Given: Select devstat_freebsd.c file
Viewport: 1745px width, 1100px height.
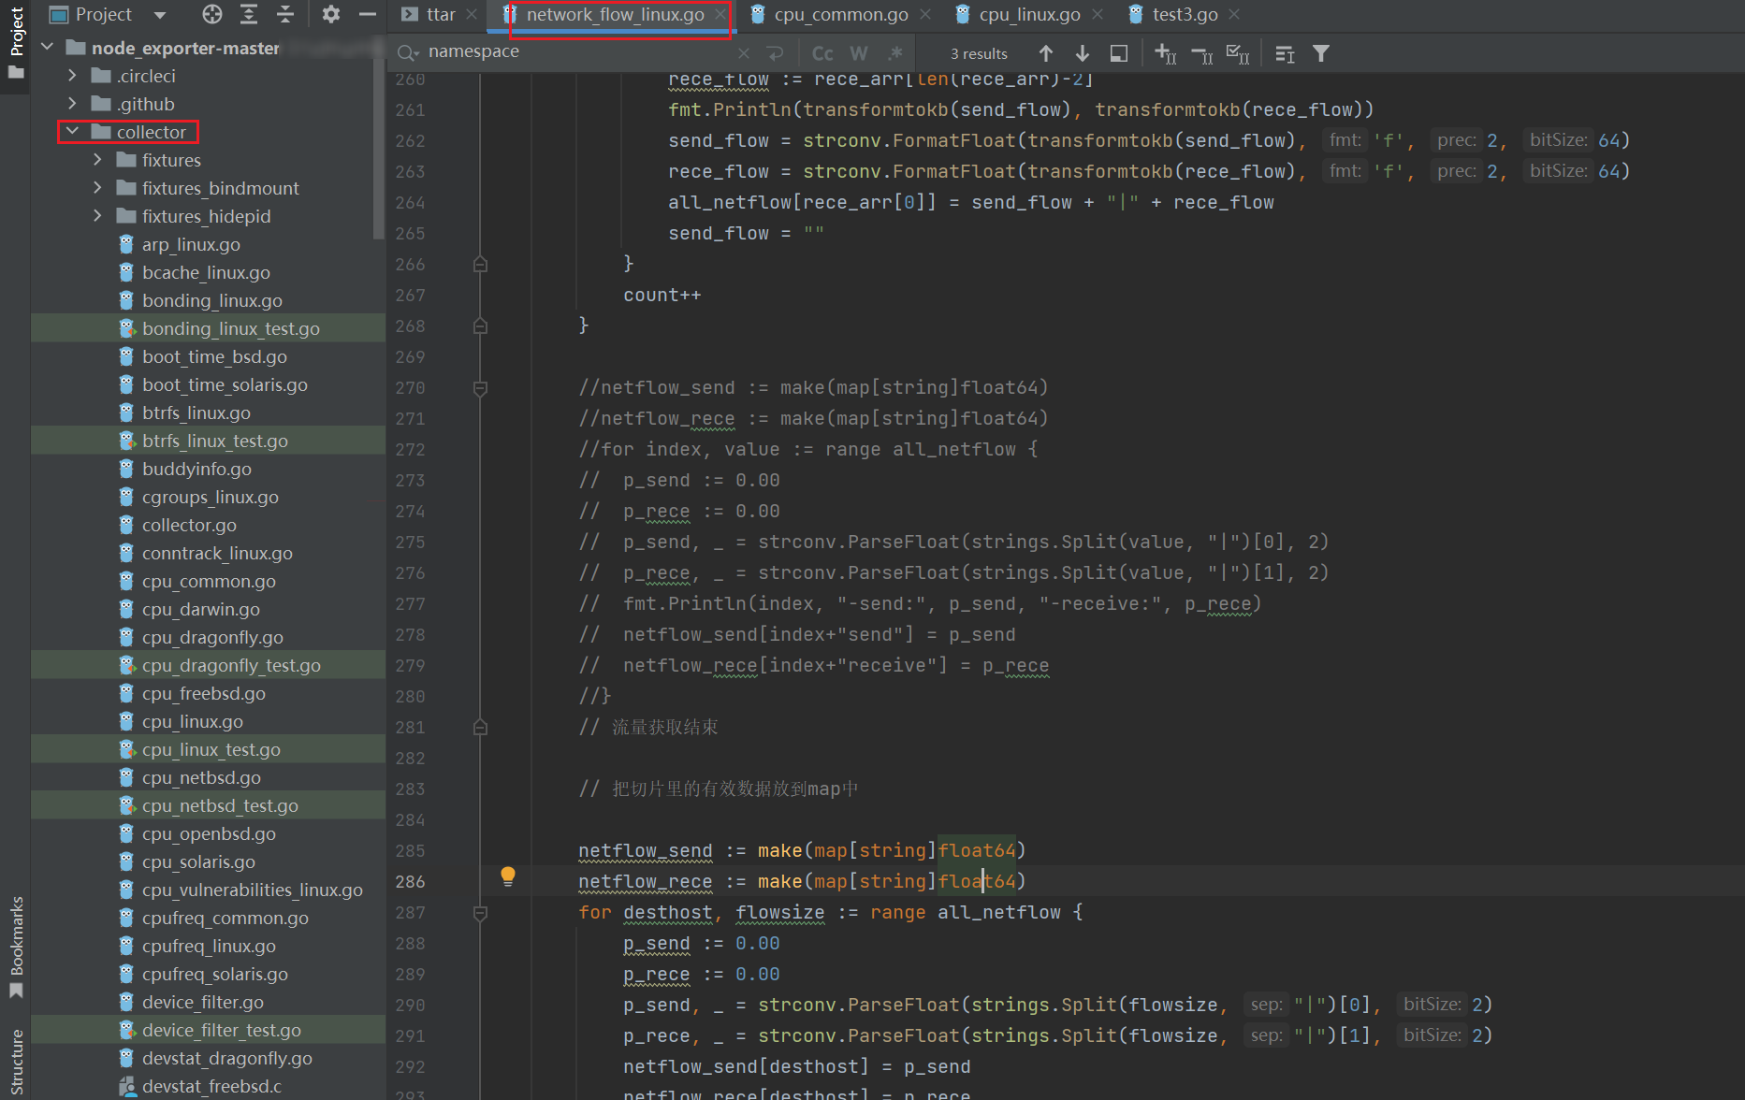Looking at the screenshot, I should click(x=211, y=1086).
